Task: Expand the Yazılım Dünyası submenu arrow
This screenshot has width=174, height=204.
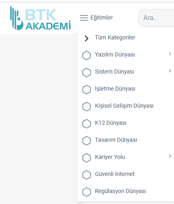Action: 170,54
